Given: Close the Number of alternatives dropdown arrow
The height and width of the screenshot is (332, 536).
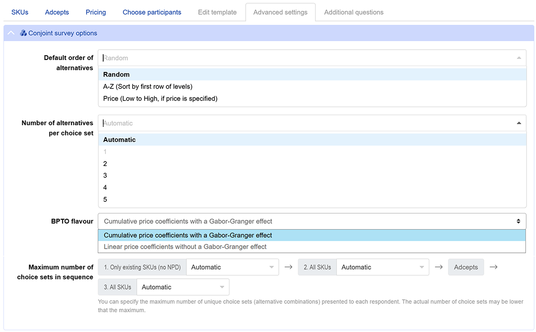Looking at the screenshot, I should (x=519, y=123).
